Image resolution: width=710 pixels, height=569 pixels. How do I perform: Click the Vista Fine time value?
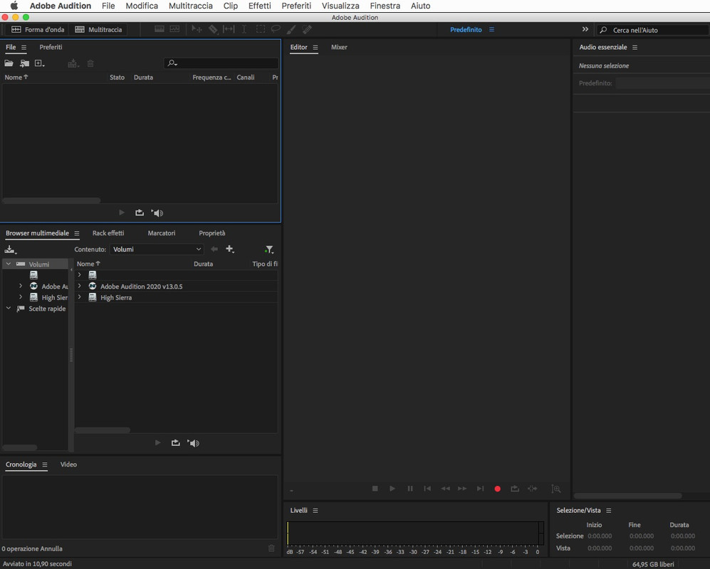641,548
